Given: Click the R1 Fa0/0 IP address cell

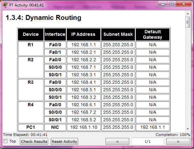Looking at the screenshot, I should click(84, 45).
